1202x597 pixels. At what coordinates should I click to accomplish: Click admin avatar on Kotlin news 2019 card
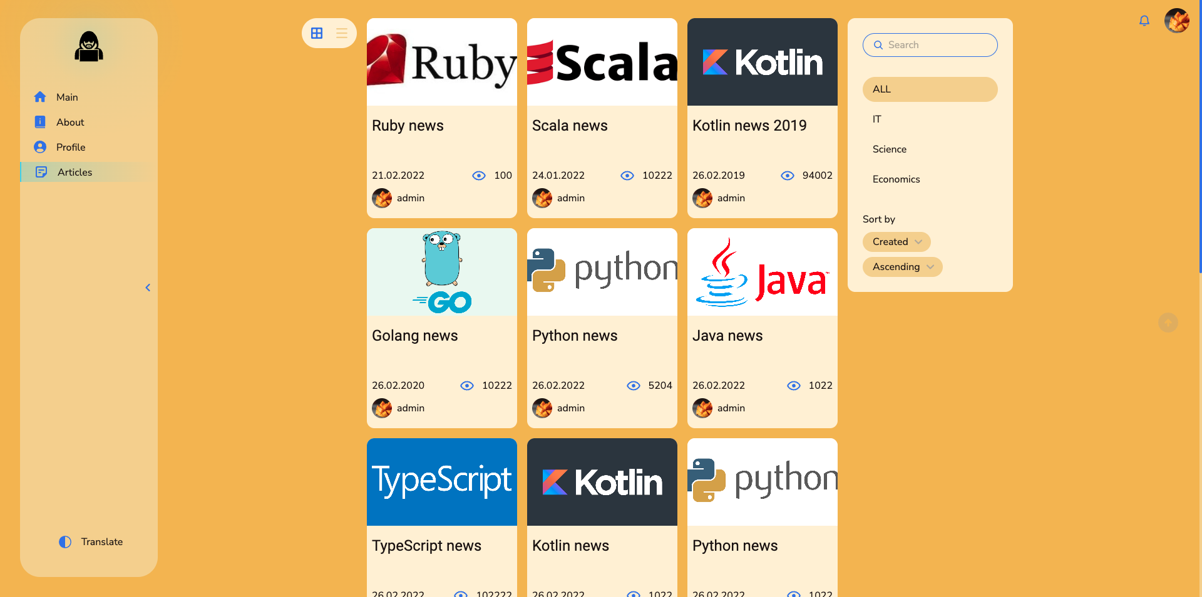tap(702, 198)
